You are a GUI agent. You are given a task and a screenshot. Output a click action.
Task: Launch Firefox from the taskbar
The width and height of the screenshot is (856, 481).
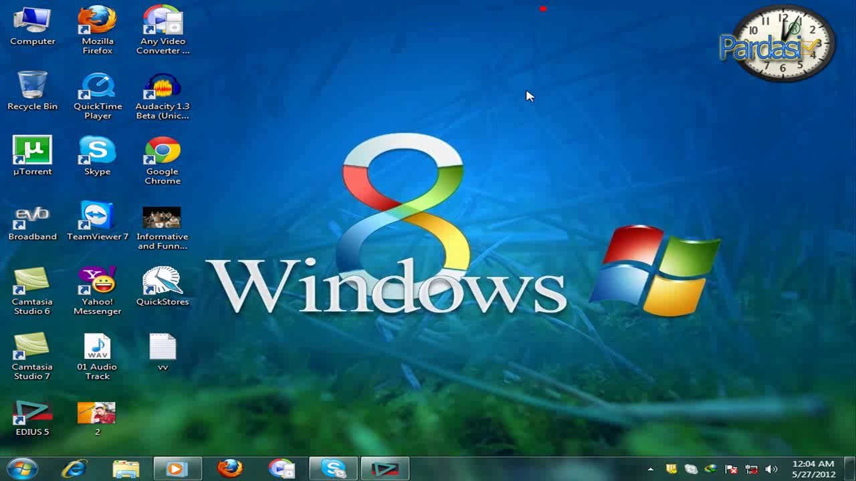coord(229,468)
